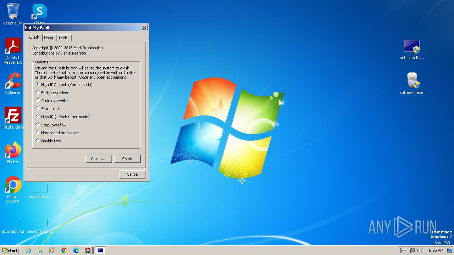This screenshot has height=255, width=454.
Task: Select the notmyfault executable on desktop
Action: tap(412, 50)
